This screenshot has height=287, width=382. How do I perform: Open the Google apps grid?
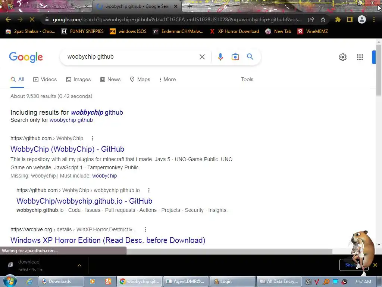(360, 57)
